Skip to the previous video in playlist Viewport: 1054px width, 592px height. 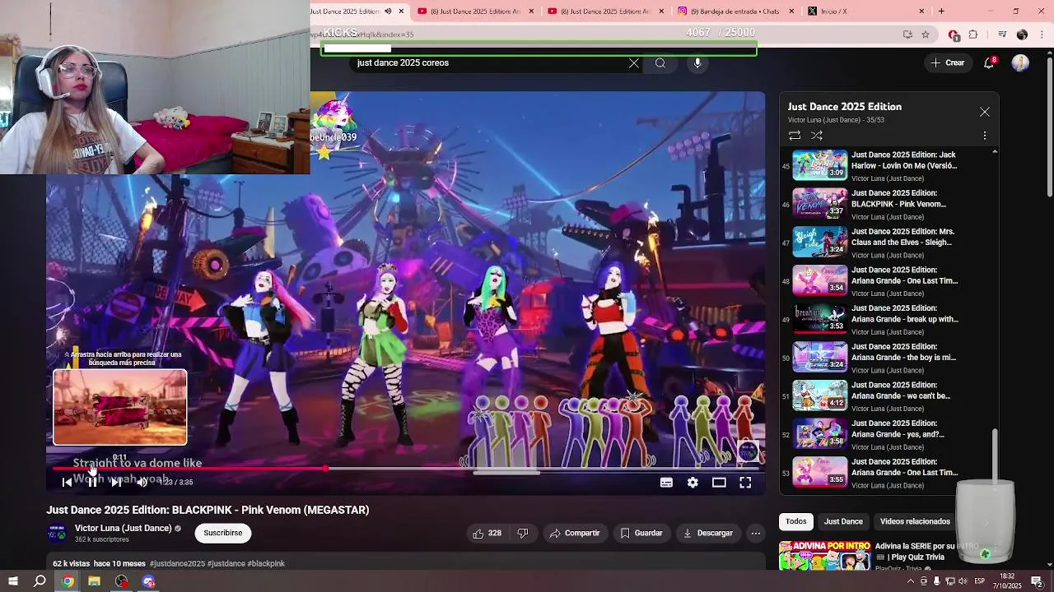(x=67, y=483)
